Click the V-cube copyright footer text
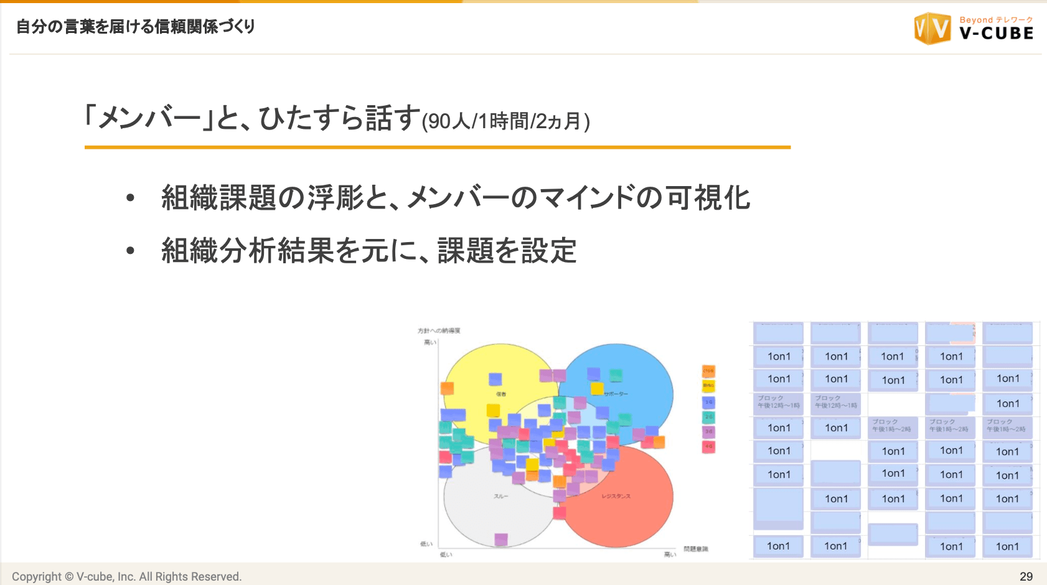Screen dimensions: 1047x585 pyautogui.click(x=126, y=576)
